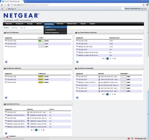This screenshot has width=149, height=140.
Task: Click the Top Memory Utilization panel header icon
Action: pyautogui.click(x=5, y=69)
